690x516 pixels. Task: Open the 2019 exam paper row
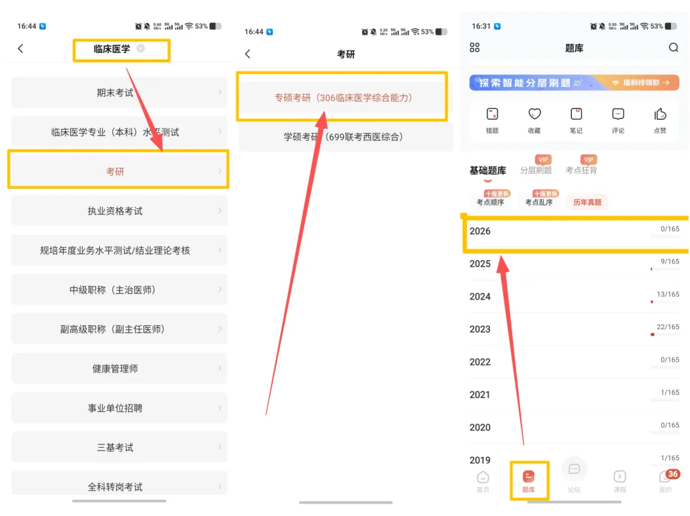[574, 459]
